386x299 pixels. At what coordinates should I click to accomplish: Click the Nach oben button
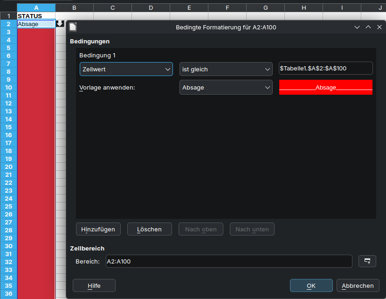pos(201,229)
